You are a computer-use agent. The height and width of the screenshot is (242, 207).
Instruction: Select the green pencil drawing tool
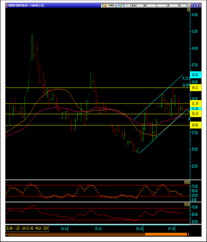click(x=121, y=6)
